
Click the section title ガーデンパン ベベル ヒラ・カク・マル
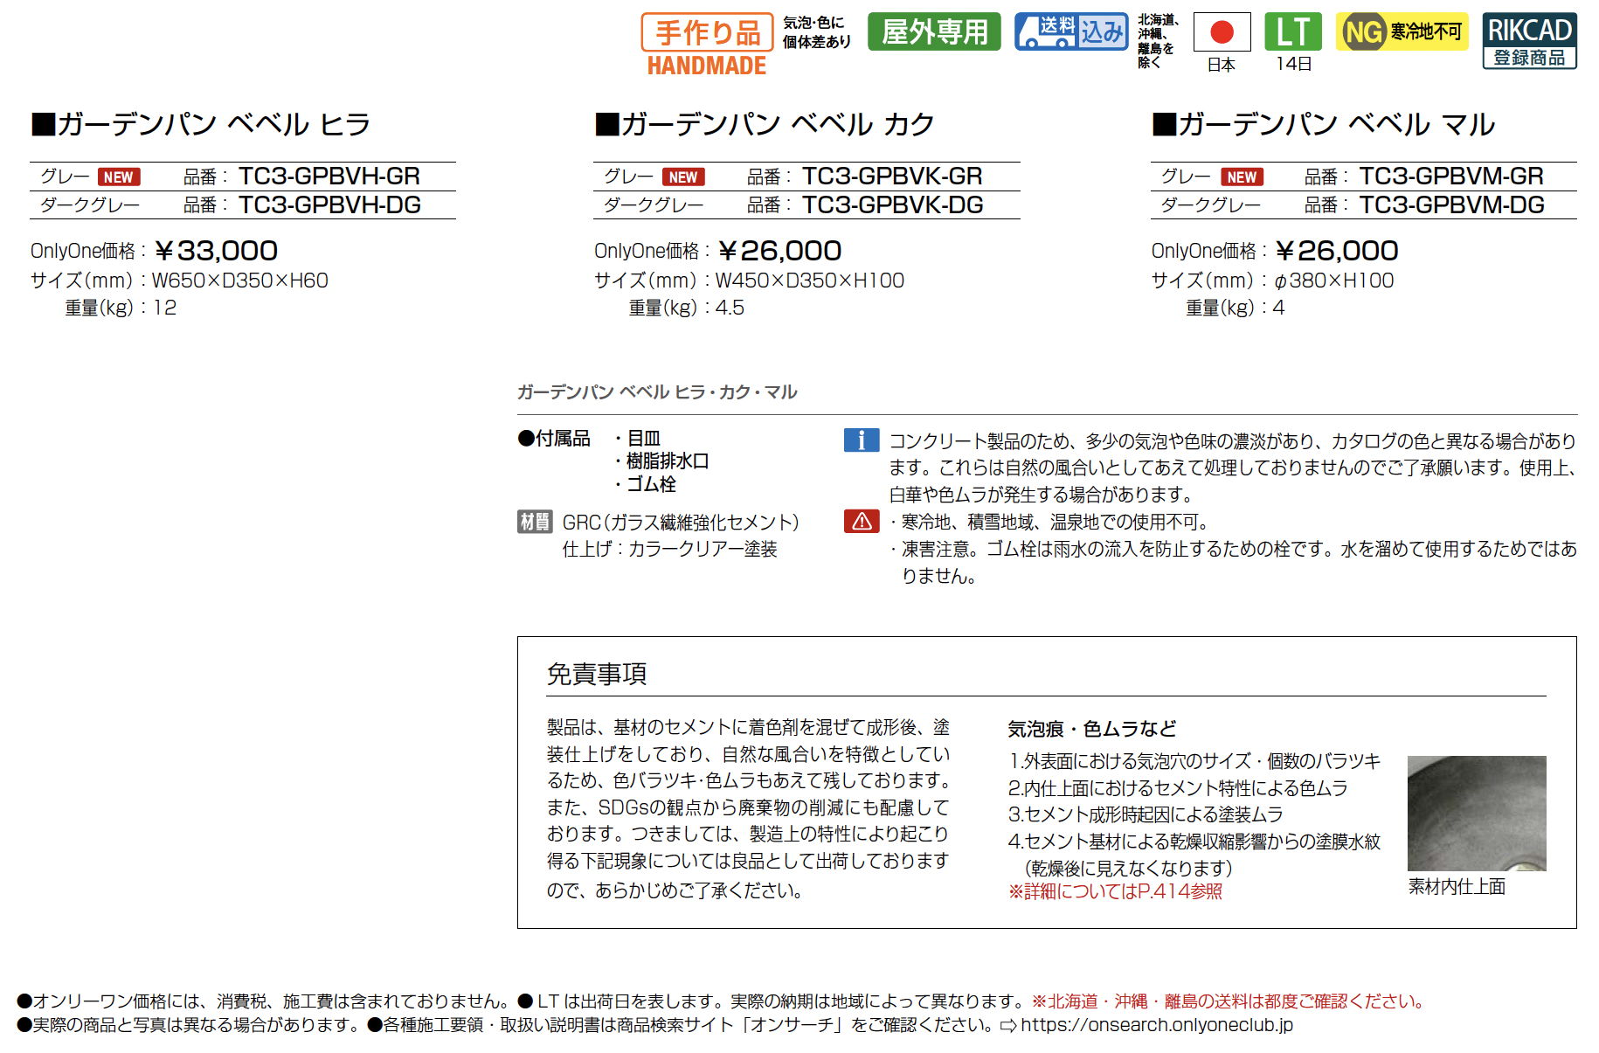tap(657, 392)
